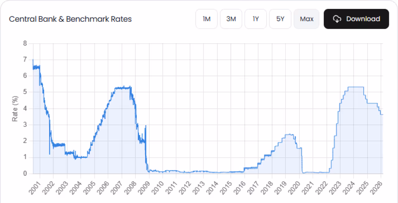Choose the 1Y range option
The width and height of the screenshot is (398, 203).
pos(255,19)
